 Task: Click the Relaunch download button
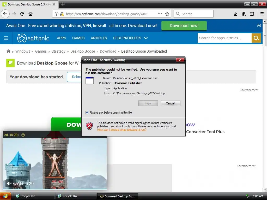[x=74, y=77]
